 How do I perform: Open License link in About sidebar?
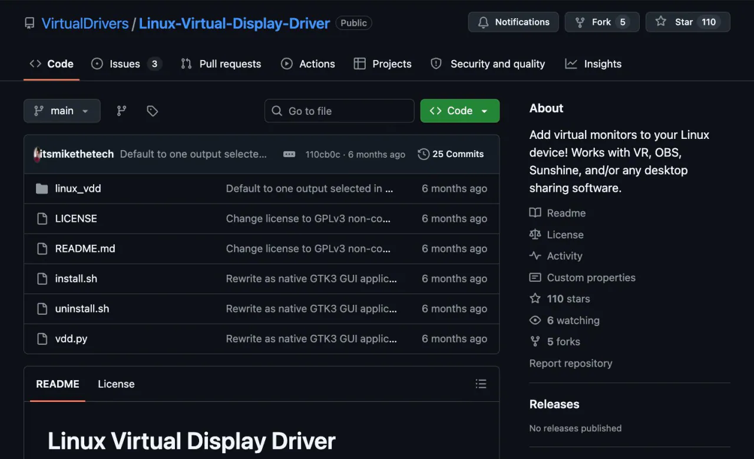click(x=556, y=234)
